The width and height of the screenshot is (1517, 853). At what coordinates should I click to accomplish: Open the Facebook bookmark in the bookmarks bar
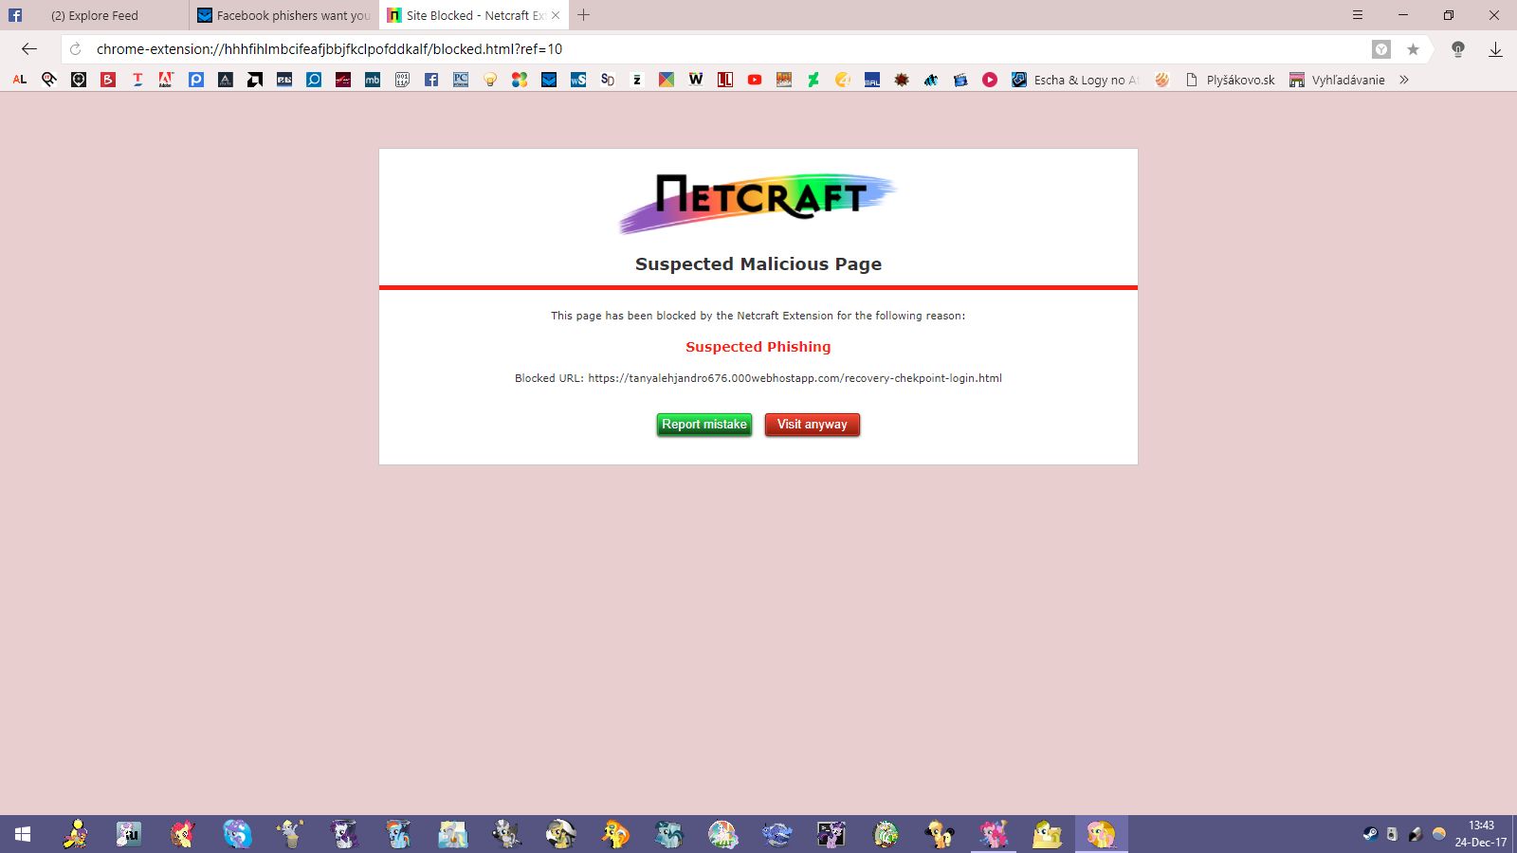431,80
